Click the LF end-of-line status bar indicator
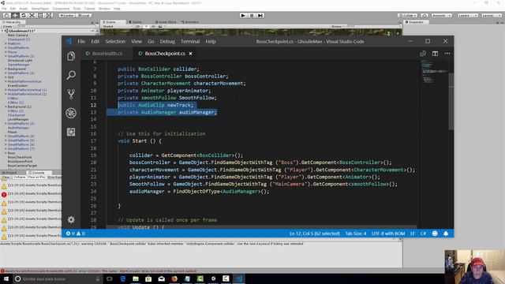505x284 pixels. (x=413, y=234)
